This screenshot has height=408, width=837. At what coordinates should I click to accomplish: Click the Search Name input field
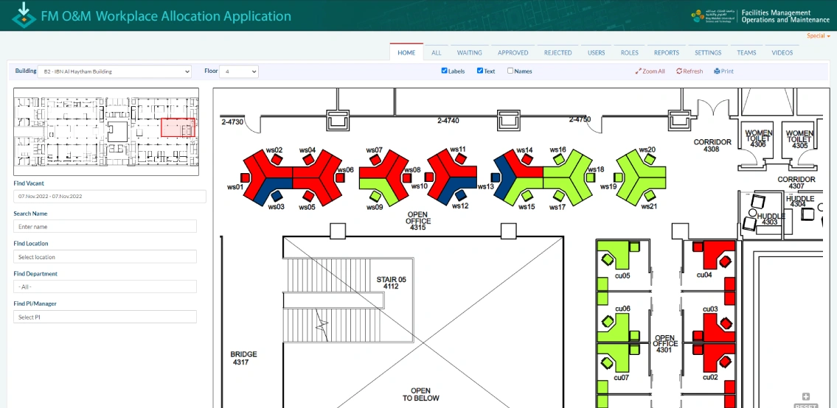105,227
